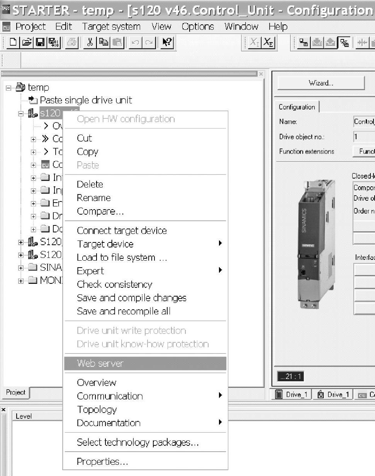The image size is (375, 476).
Task: Close the bottom Level output panel
Action: click(3, 409)
